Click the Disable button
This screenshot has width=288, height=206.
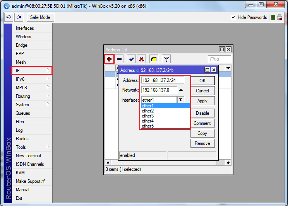click(x=202, y=113)
